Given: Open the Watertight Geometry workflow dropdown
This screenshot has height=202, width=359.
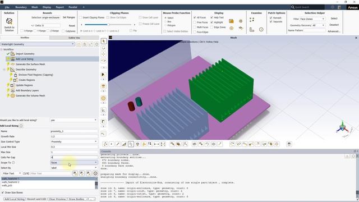Looking at the screenshot, I should point(38,44).
